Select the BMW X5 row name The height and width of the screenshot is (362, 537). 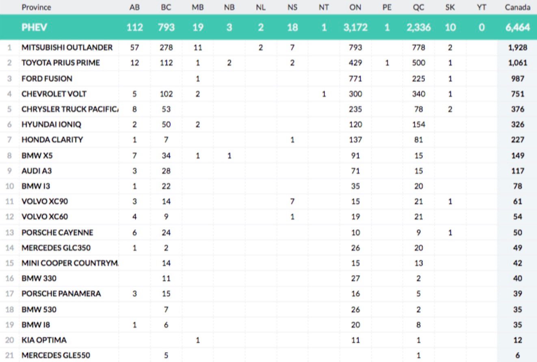(x=37, y=155)
